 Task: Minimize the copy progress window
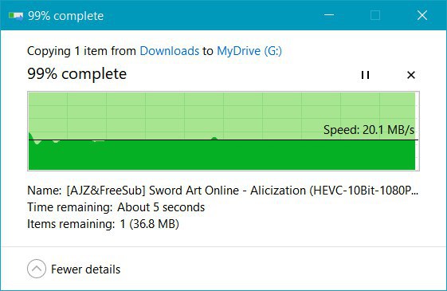click(x=329, y=15)
